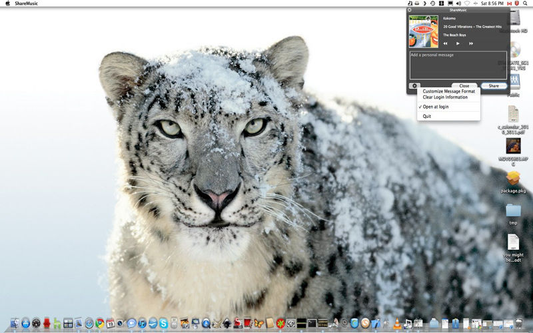Launch Google Chrome from the Dock
Image resolution: width=533 pixels, height=333 pixels.
coord(100,324)
